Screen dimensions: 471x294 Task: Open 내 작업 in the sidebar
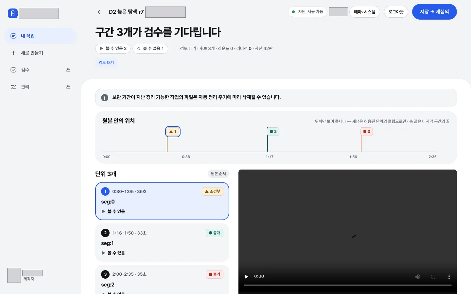[41, 36]
